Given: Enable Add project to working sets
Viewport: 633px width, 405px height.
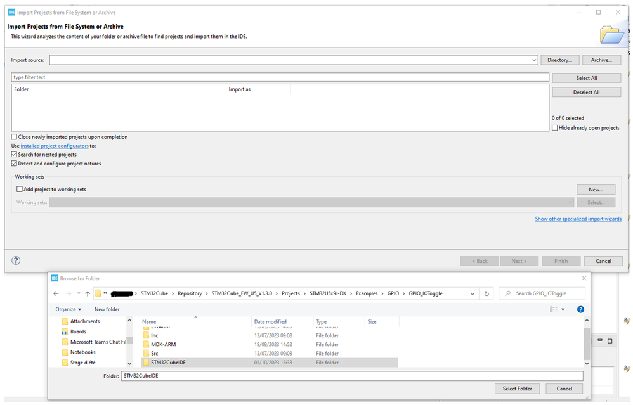Looking at the screenshot, I should [x=20, y=189].
